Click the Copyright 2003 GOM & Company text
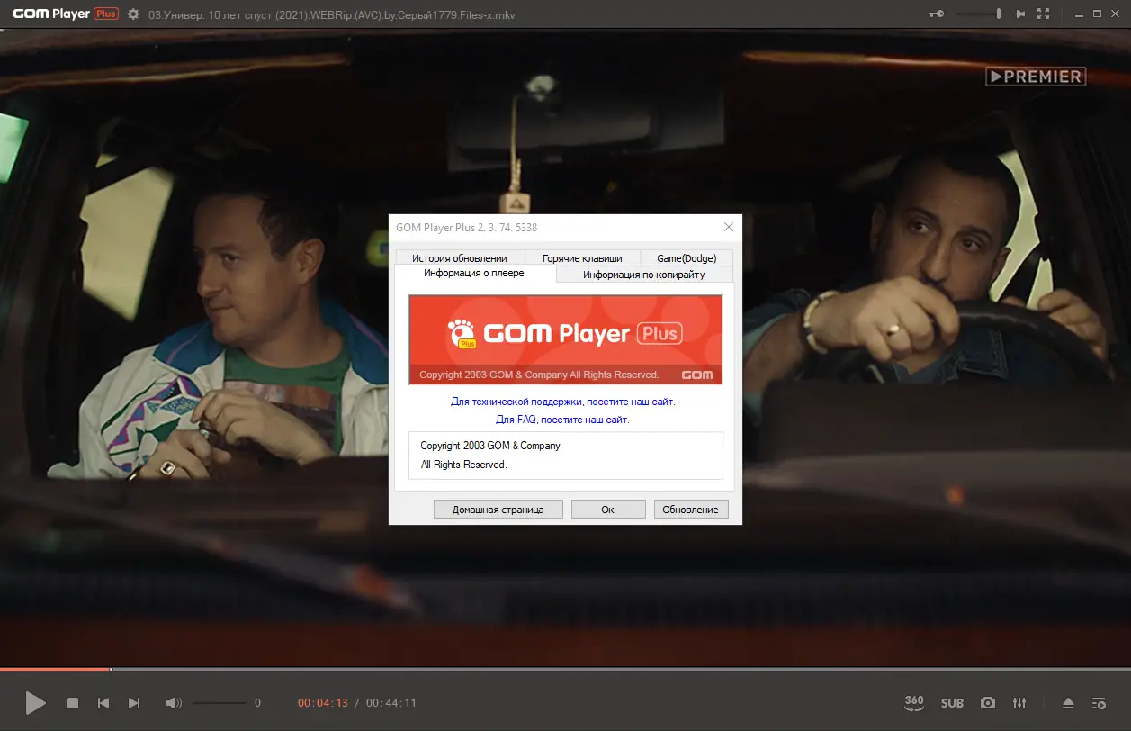 coord(490,446)
